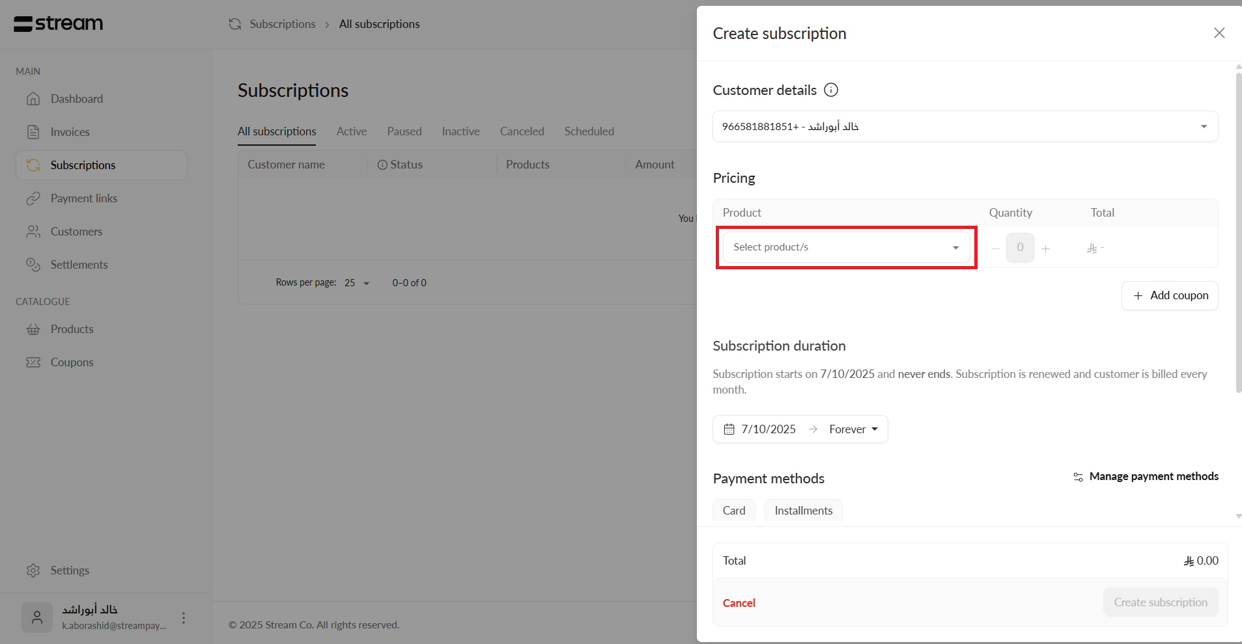The image size is (1242, 644).
Task: Click the Manage payment methods icon
Action: [1078, 477]
